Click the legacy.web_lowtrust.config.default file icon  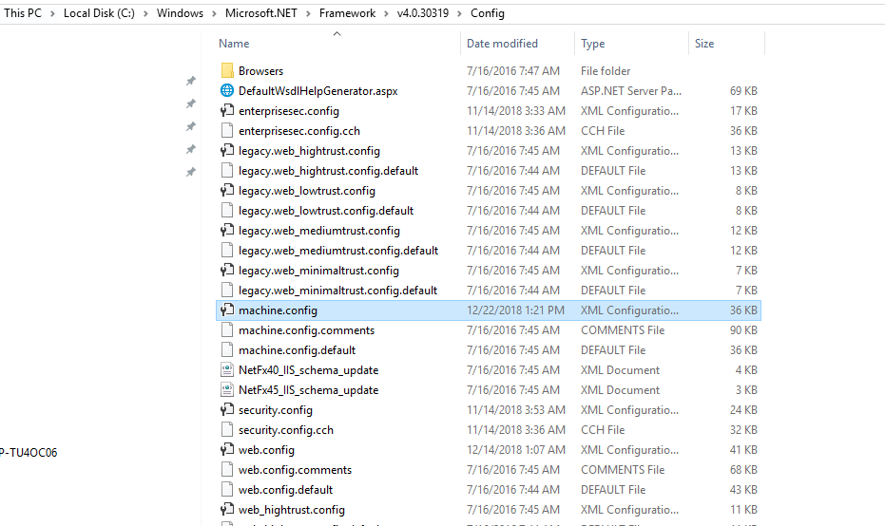[227, 210]
